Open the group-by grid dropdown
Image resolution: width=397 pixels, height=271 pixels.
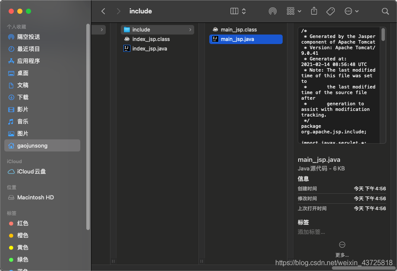tap(294, 11)
